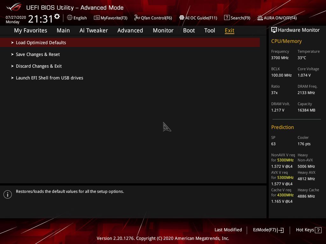Click the 16384 MB capacity value
The width and height of the screenshot is (326, 244).
coord(306,110)
